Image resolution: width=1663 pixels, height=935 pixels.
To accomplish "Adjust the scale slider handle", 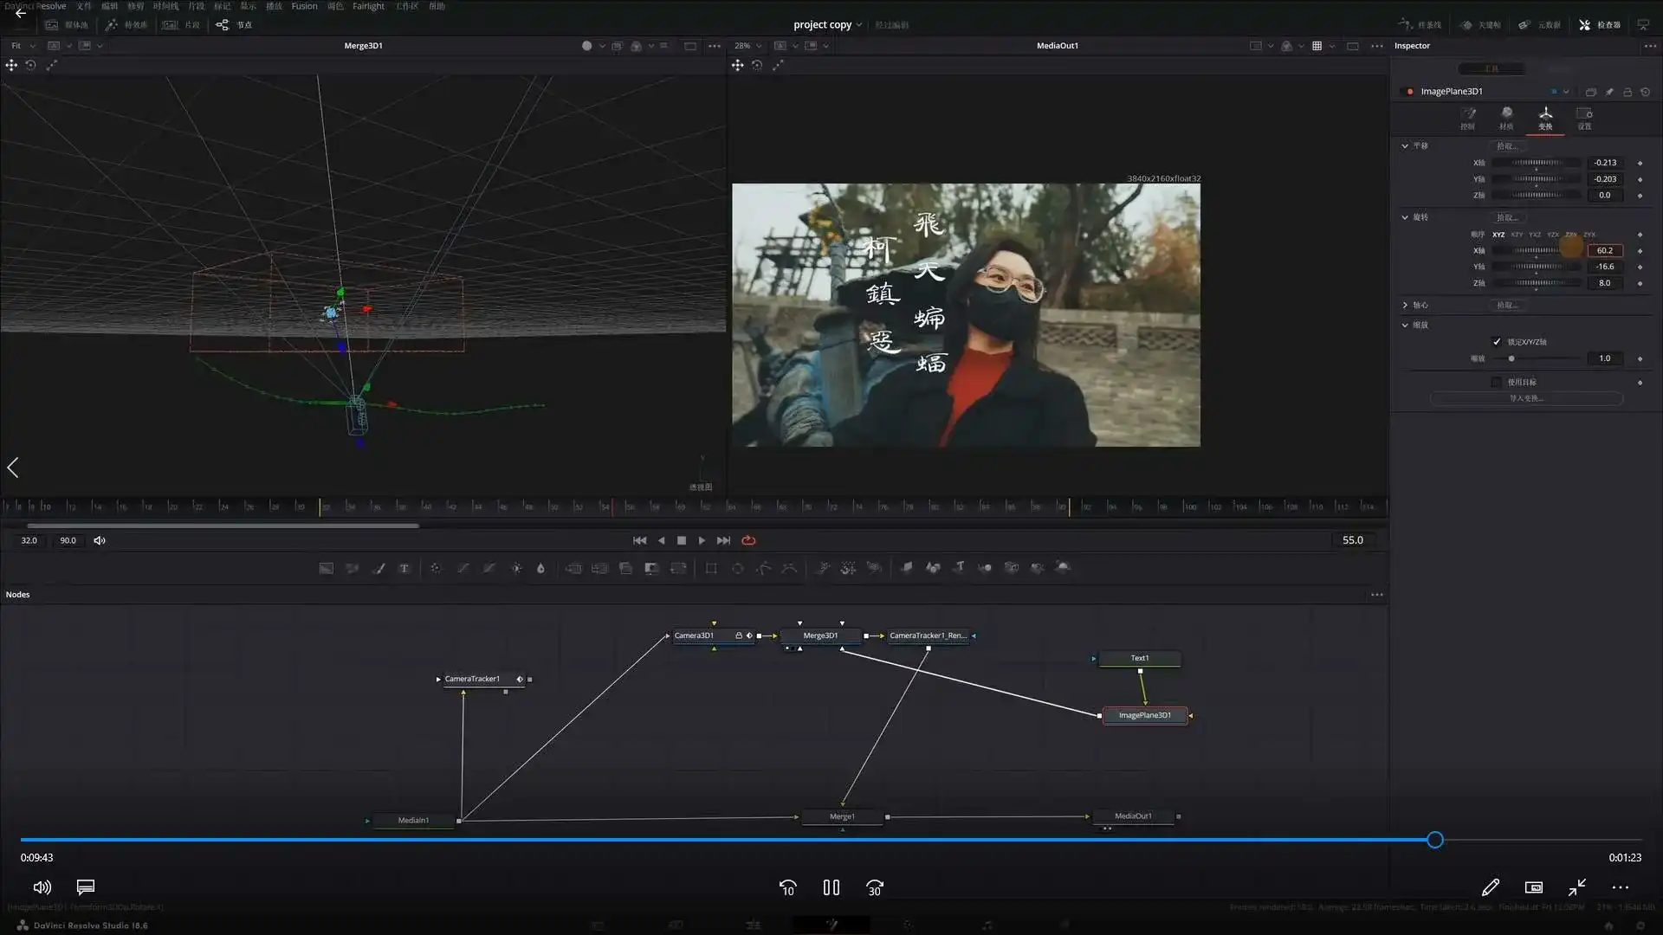I will click(1511, 358).
